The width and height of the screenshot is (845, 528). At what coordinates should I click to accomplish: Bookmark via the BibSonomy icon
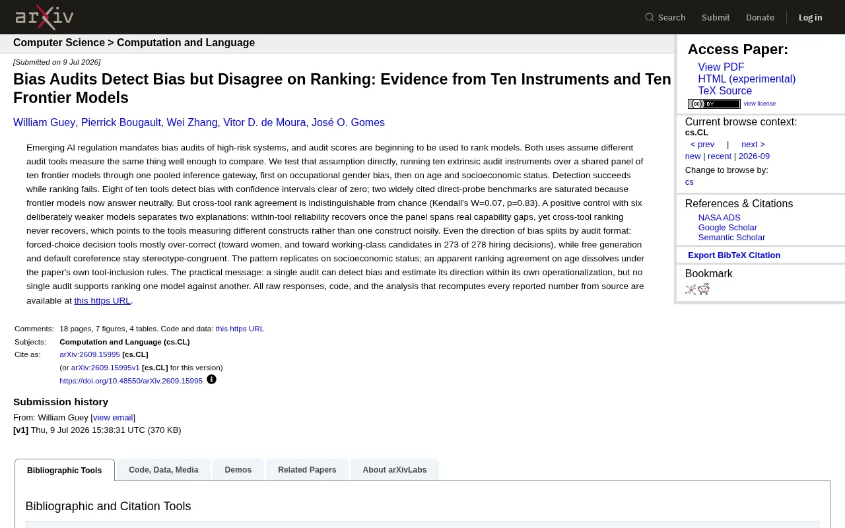(691, 289)
